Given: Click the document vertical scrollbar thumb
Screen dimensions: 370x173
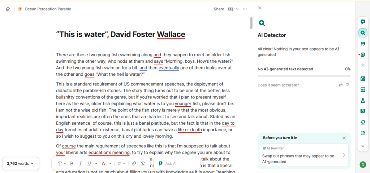Looking at the screenshot, I should (x=251, y=23).
